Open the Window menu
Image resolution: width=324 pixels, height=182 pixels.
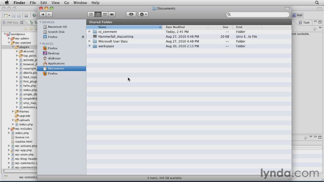(x=80, y=3)
